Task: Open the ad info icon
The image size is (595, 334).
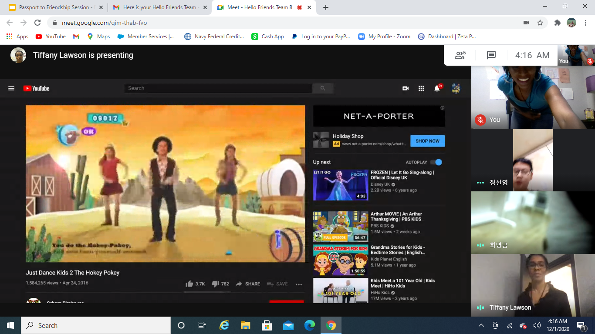Action: pyautogui.click(x=443, y=108)
